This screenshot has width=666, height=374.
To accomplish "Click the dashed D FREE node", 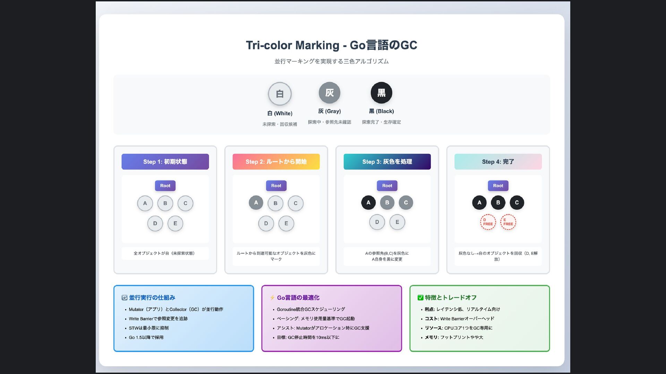I will tap(488, 222).
